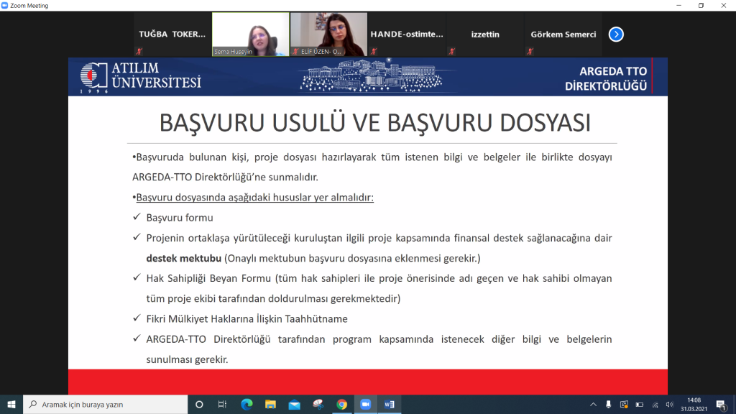The image size is (736, 414).
Task: Launch Microsoft Word from the taskbar
Action: click(388, 404)
